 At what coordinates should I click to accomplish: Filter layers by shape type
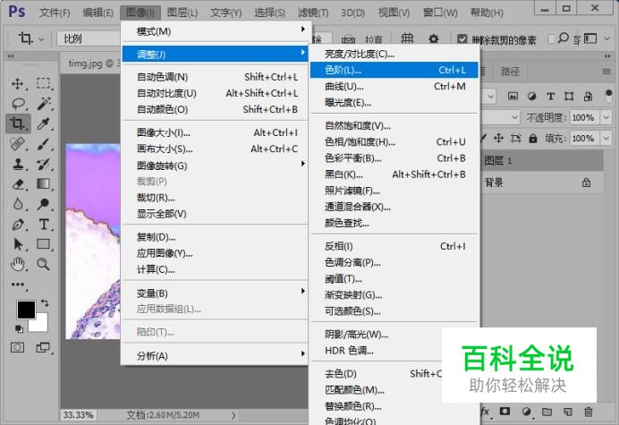click(x=569, y=96)
